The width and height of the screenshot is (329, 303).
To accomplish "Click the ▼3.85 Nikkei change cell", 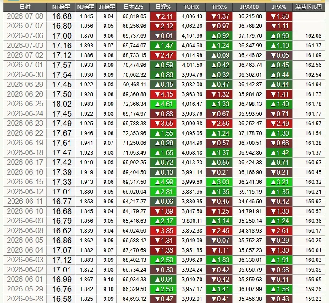I will point(163,230).
